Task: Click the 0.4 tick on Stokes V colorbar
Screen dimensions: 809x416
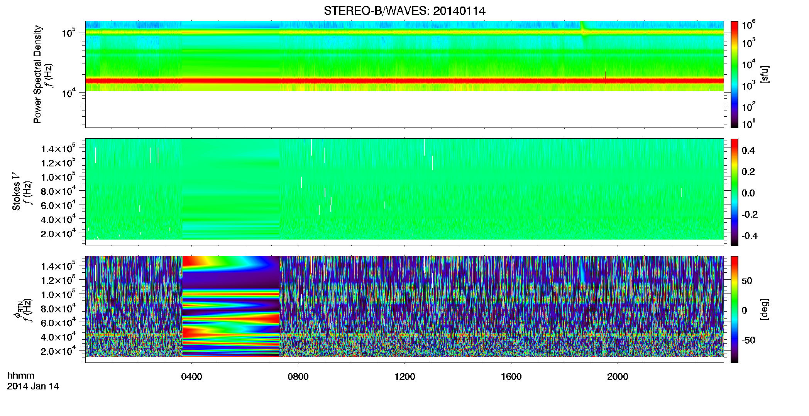Action: pos(748,151)
